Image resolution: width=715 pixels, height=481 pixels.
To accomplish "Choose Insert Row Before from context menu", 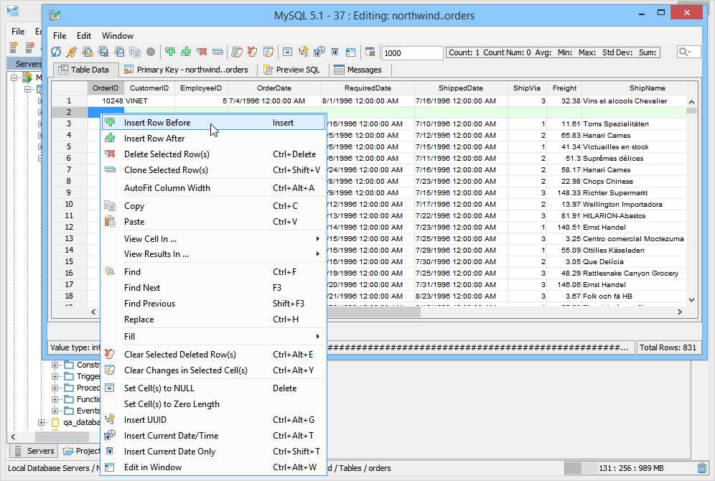I will (214, 123).
